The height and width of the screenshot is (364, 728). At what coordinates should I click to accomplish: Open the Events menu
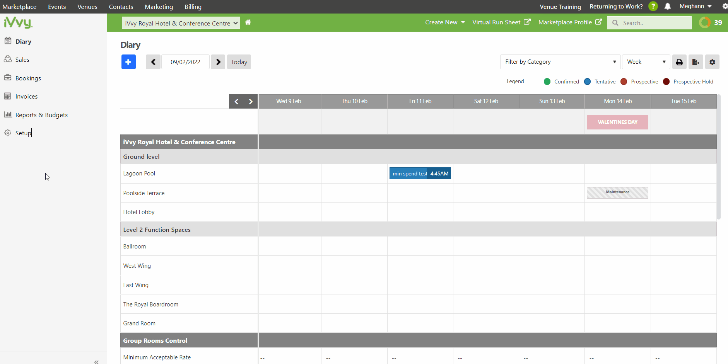tap(57, 7)
